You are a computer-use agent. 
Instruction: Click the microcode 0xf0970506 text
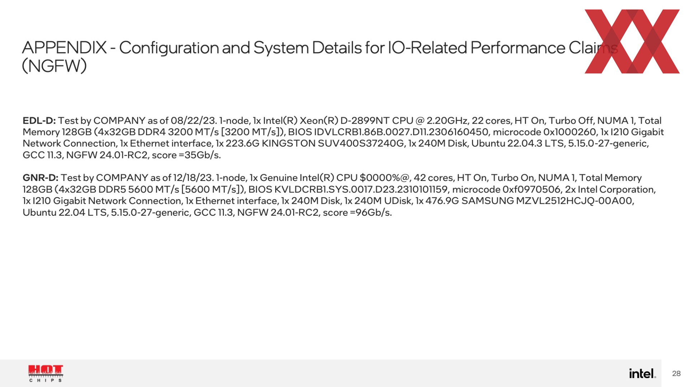[x=506, y=189]
